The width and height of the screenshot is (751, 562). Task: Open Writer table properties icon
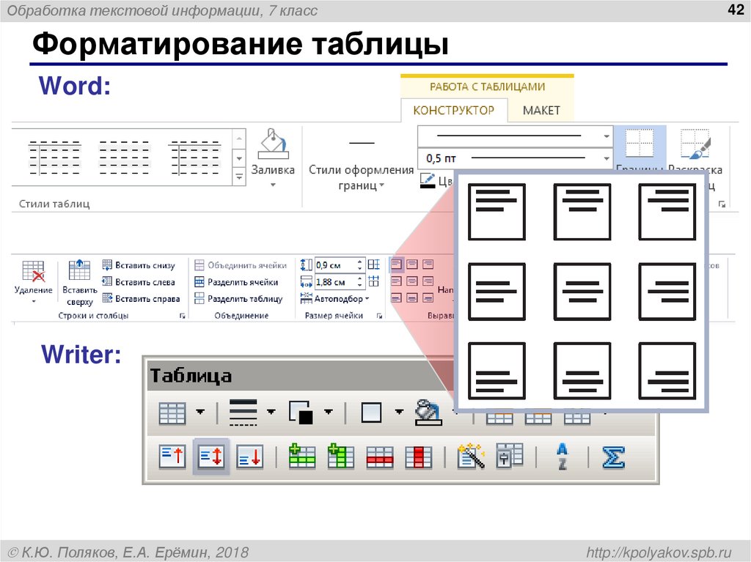[510, 455]
